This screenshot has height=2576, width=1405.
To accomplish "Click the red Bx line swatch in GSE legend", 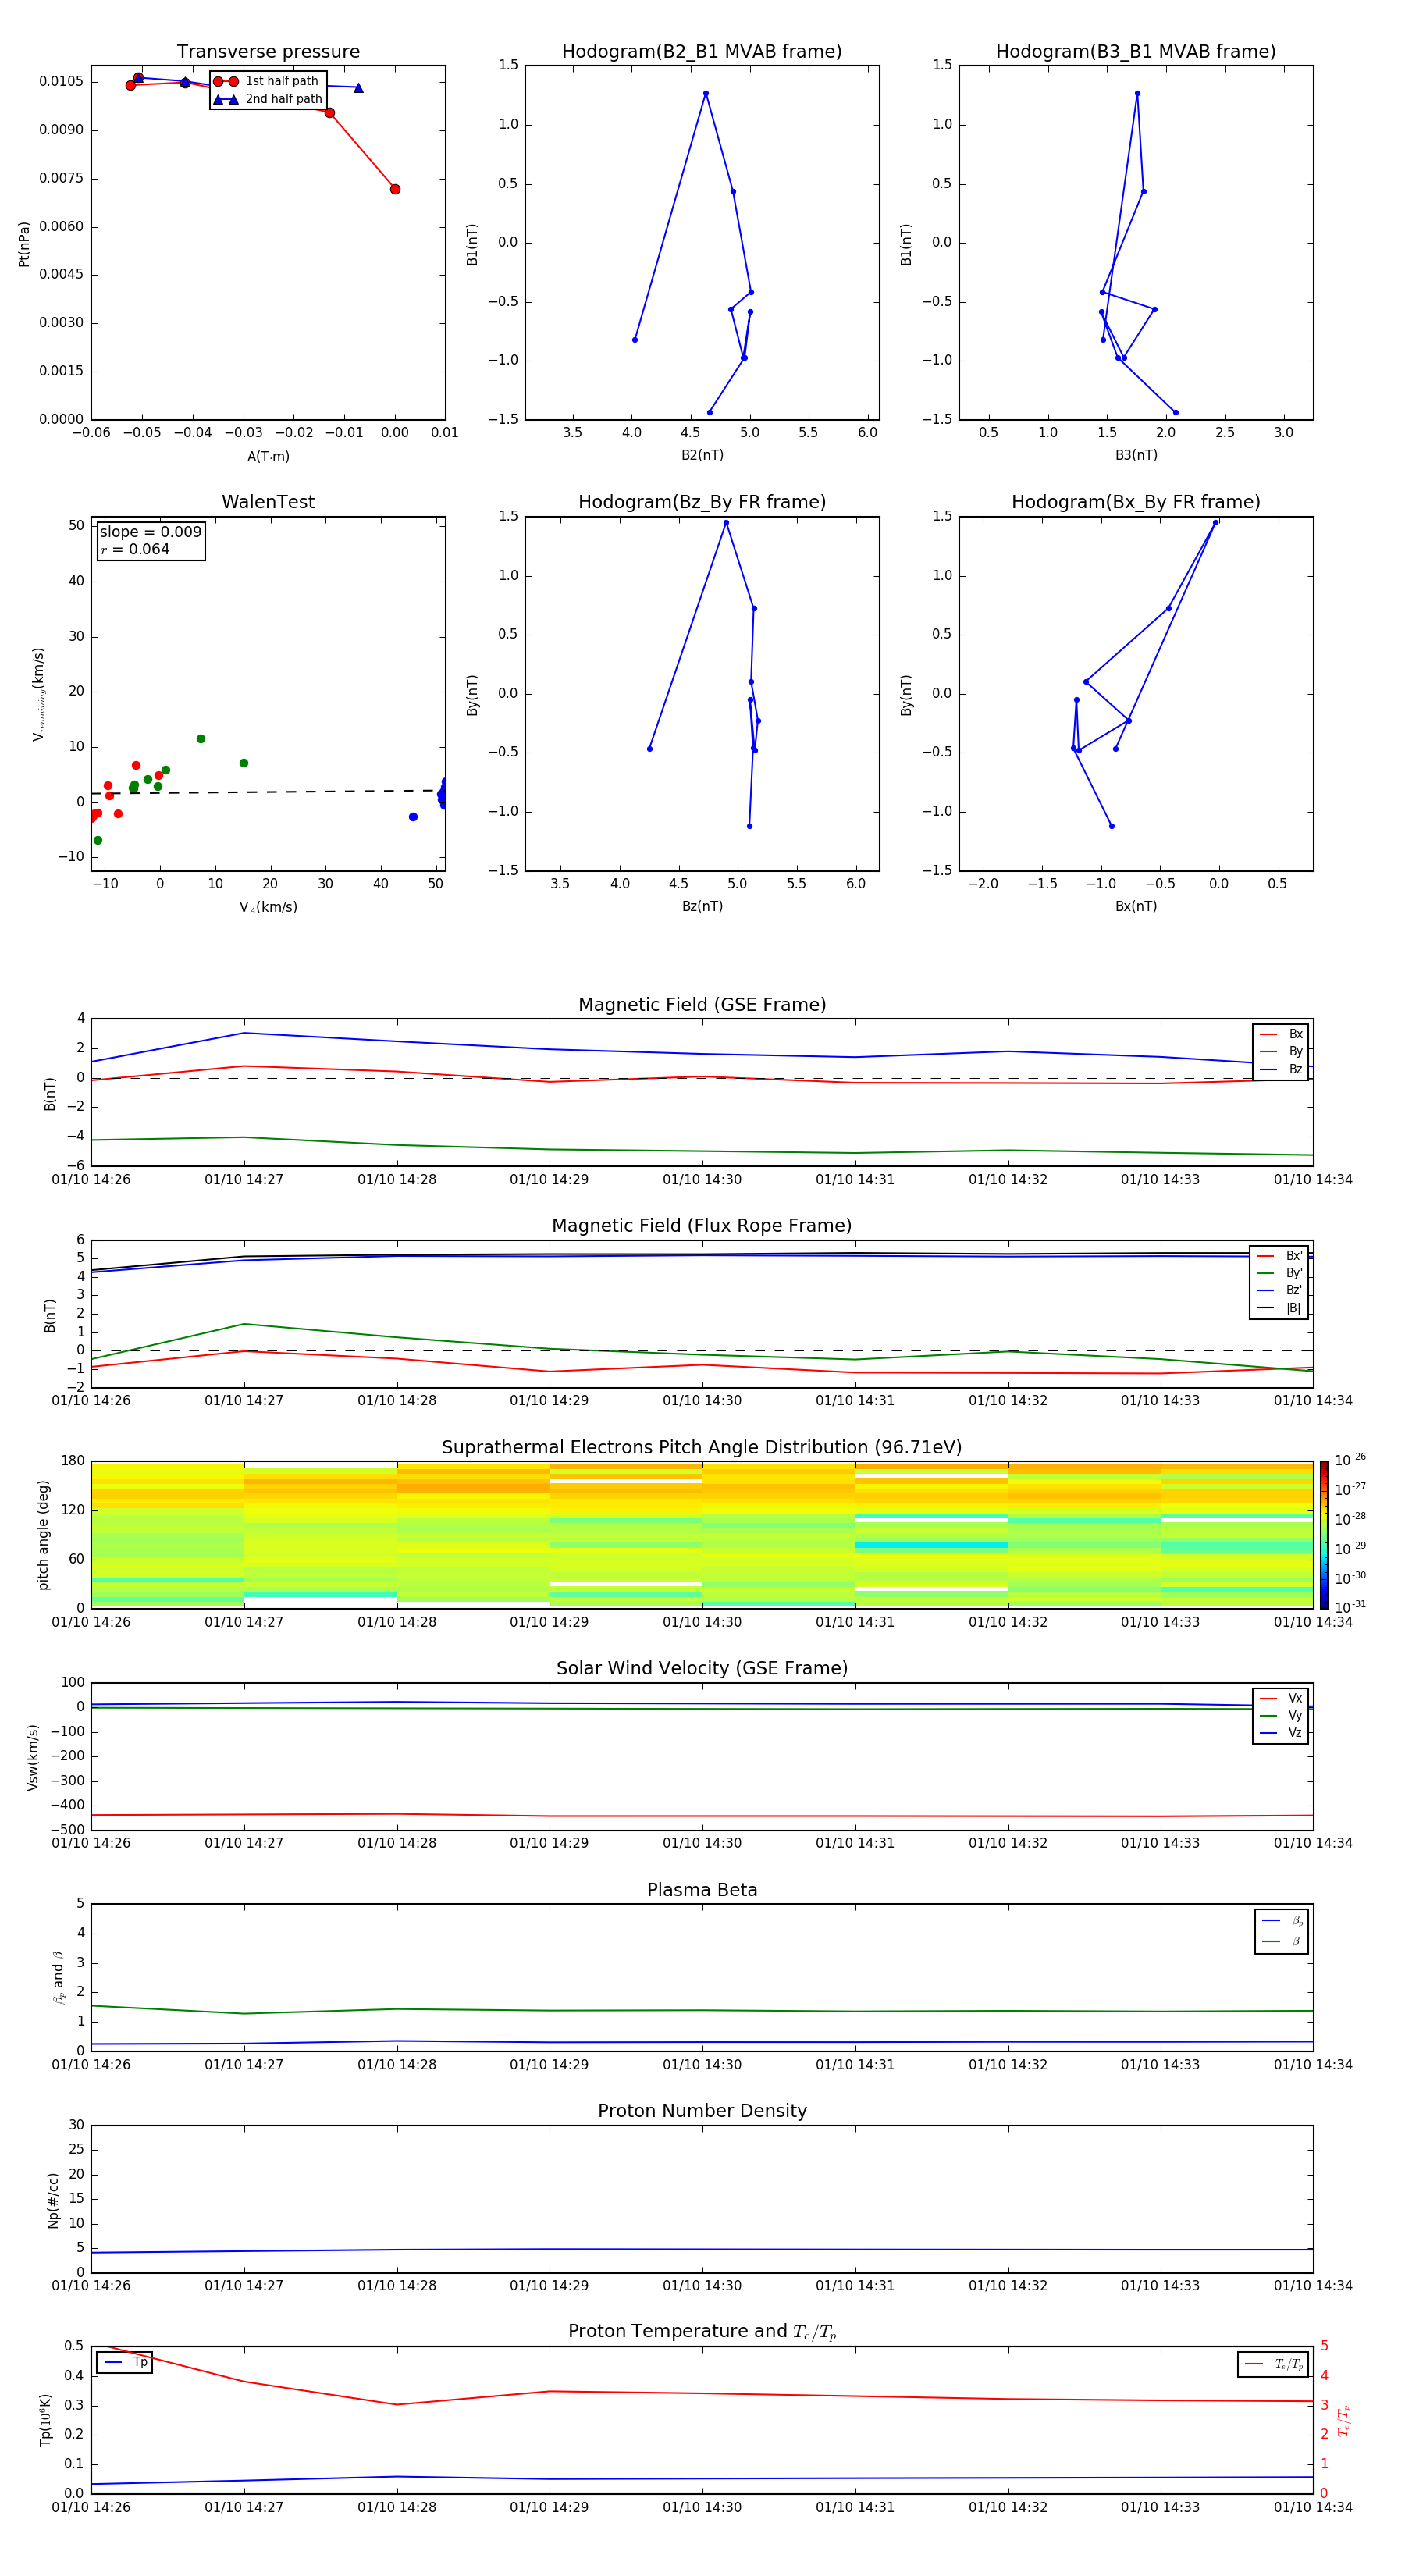I will 1268,1034.
